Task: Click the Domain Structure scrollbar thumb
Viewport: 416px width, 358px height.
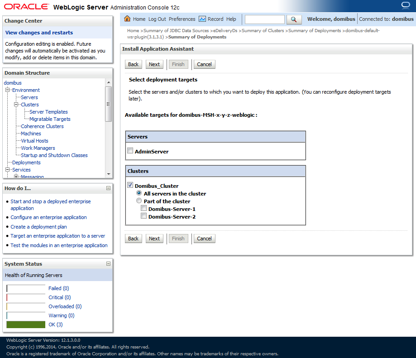Action: (x=109, y=104)
